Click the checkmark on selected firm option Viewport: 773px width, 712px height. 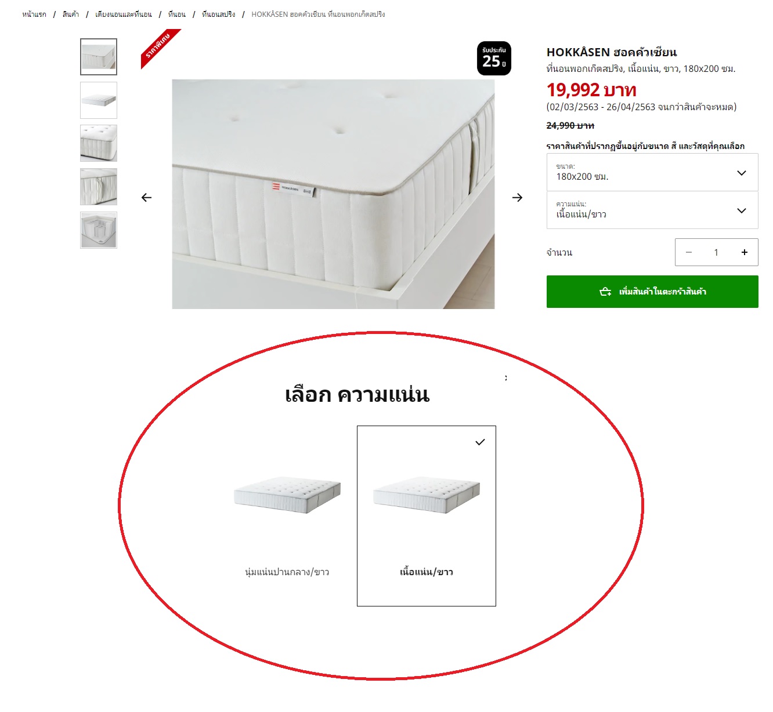[x=480, y=442]
